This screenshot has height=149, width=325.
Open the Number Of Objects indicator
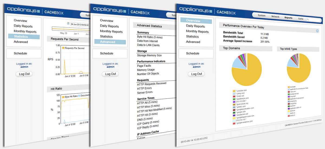[148, 74]
